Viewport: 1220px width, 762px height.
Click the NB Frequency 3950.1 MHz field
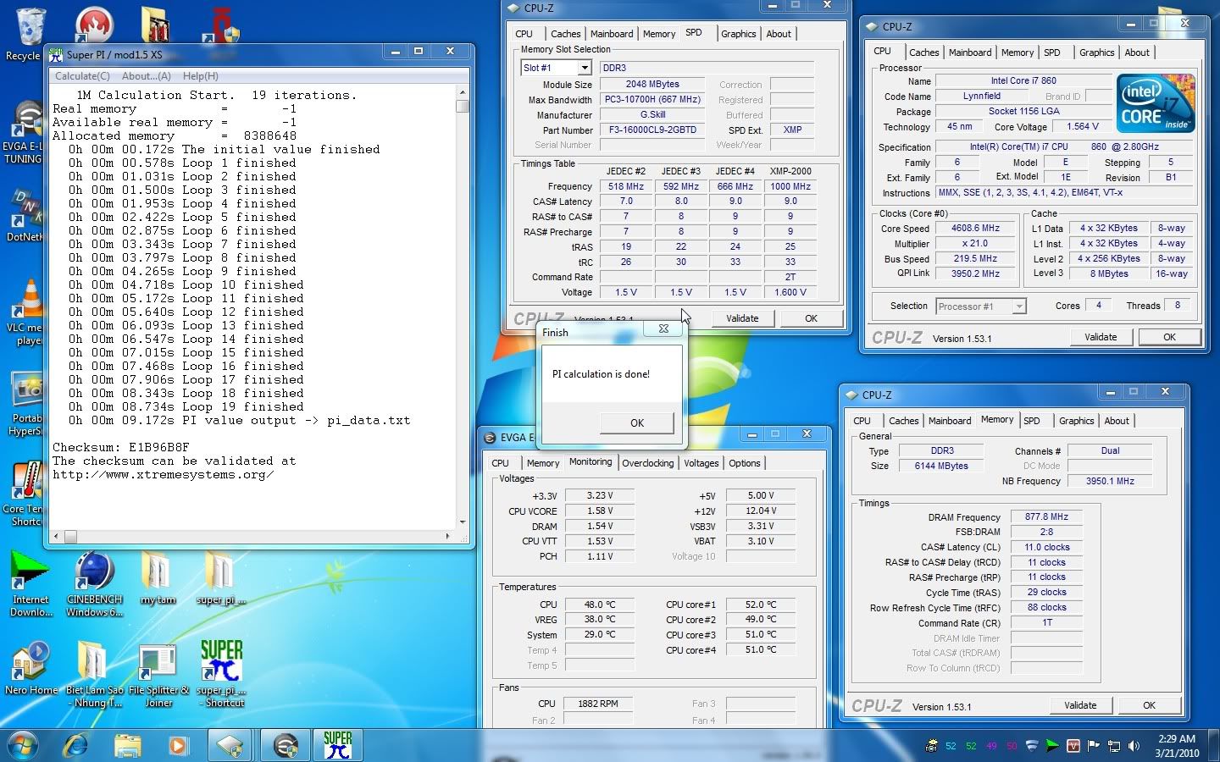tap(1110, 481)
